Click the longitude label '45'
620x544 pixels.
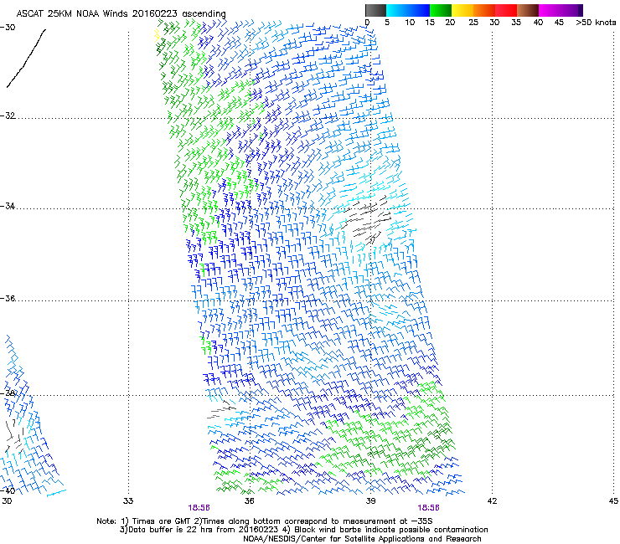[613, 501]
